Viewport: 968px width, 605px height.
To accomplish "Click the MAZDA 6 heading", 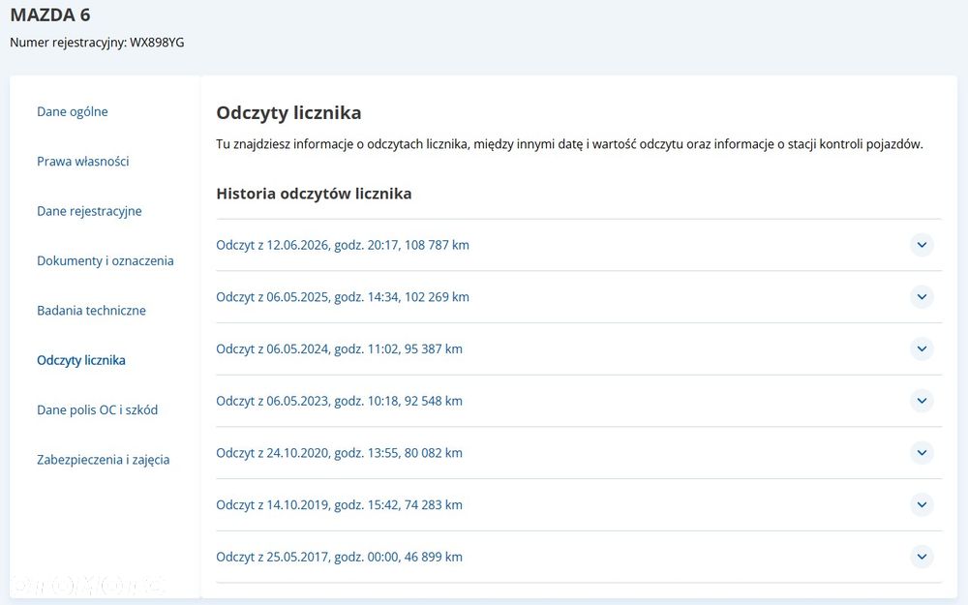I will pos(50,15).
